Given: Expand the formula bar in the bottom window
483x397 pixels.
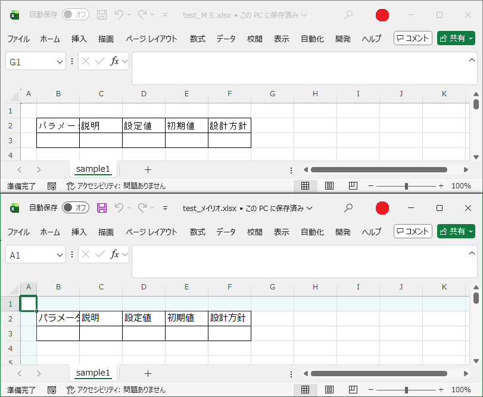Looking at the screenshot, I should [472, 253].
